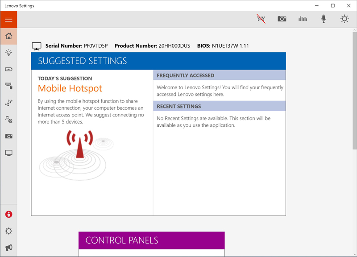The width and height of the screenshot is (357, 257).
Task: Click the CONTROL PANELS header
Action: 152,240
